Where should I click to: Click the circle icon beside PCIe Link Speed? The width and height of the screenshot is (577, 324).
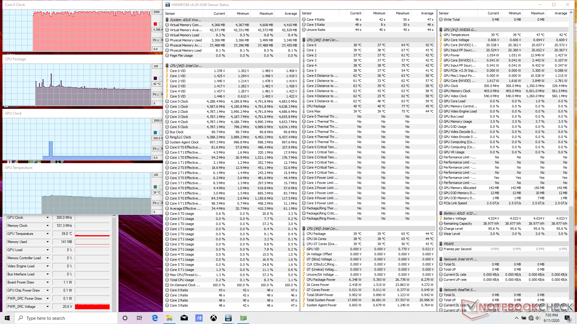click(441, 203)
